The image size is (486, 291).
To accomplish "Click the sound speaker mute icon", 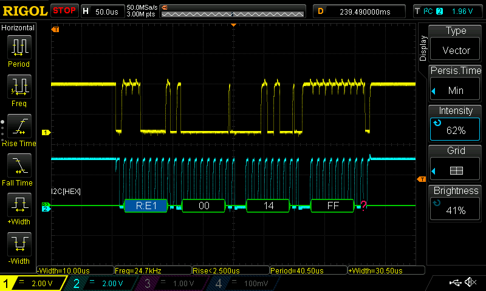I will click(x=471, y=282).
